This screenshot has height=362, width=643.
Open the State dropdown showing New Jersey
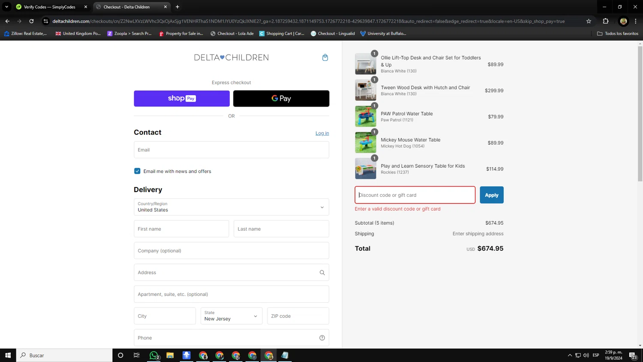pyautogui.click(x=231, y=316)
